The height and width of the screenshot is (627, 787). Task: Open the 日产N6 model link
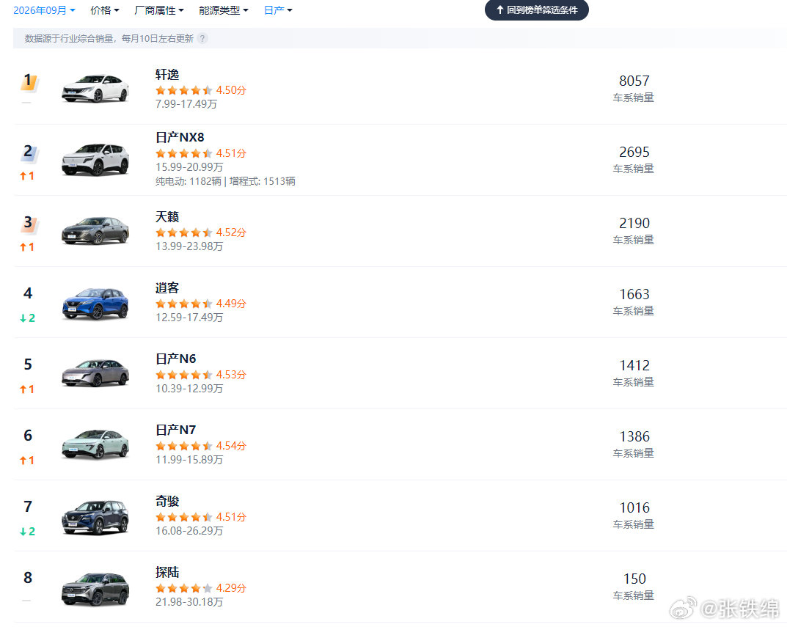click(x=176, y=359)
